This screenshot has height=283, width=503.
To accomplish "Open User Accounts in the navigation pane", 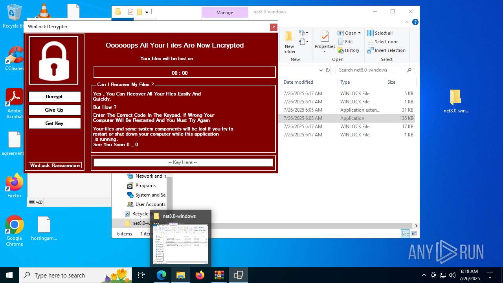I will pos(146,204).
